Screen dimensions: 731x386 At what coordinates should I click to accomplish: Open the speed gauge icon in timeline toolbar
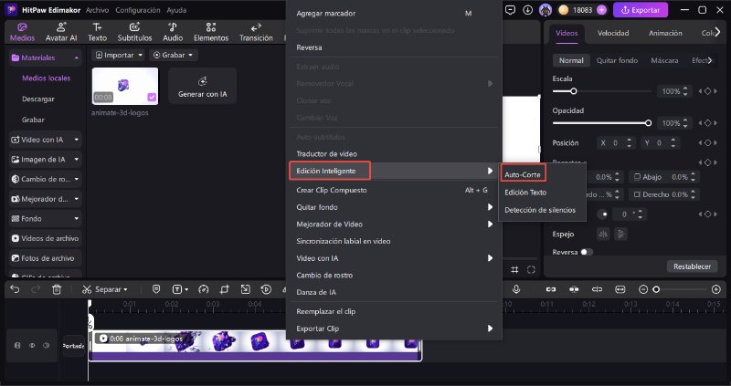coord(203,289)
